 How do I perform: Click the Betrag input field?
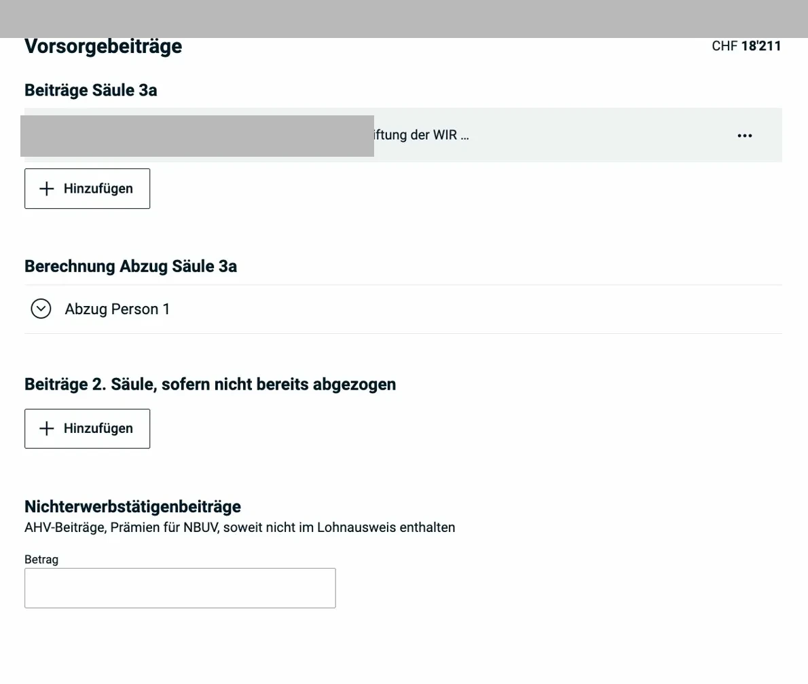pos(180,588)
